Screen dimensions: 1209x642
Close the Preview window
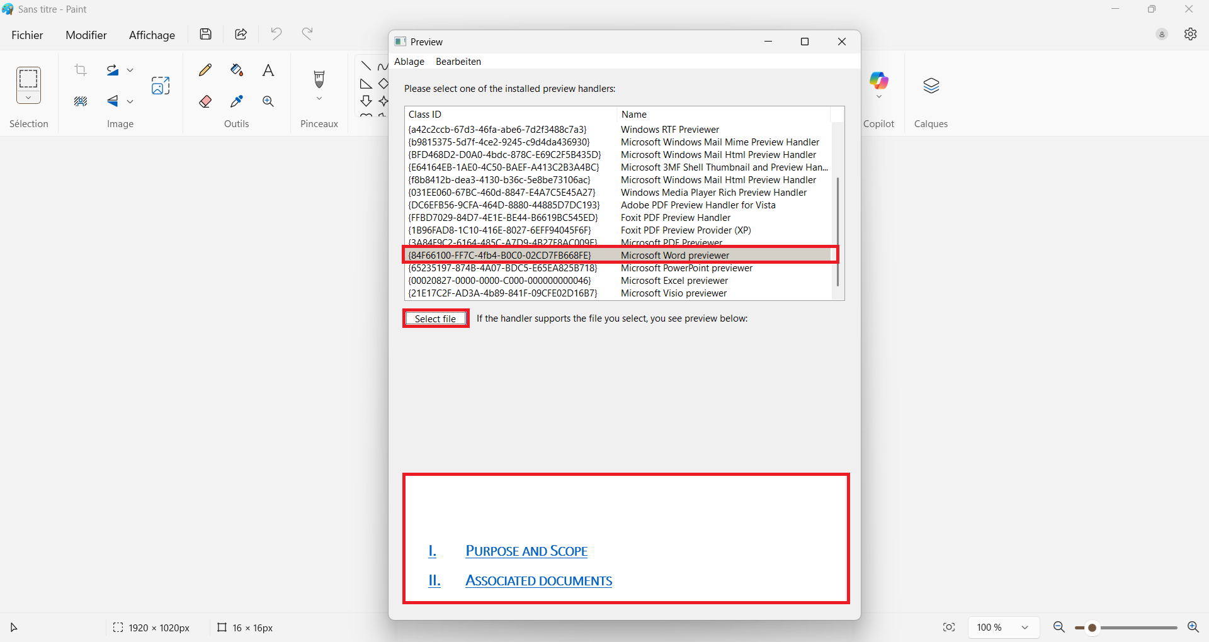(x=842, y=42)
